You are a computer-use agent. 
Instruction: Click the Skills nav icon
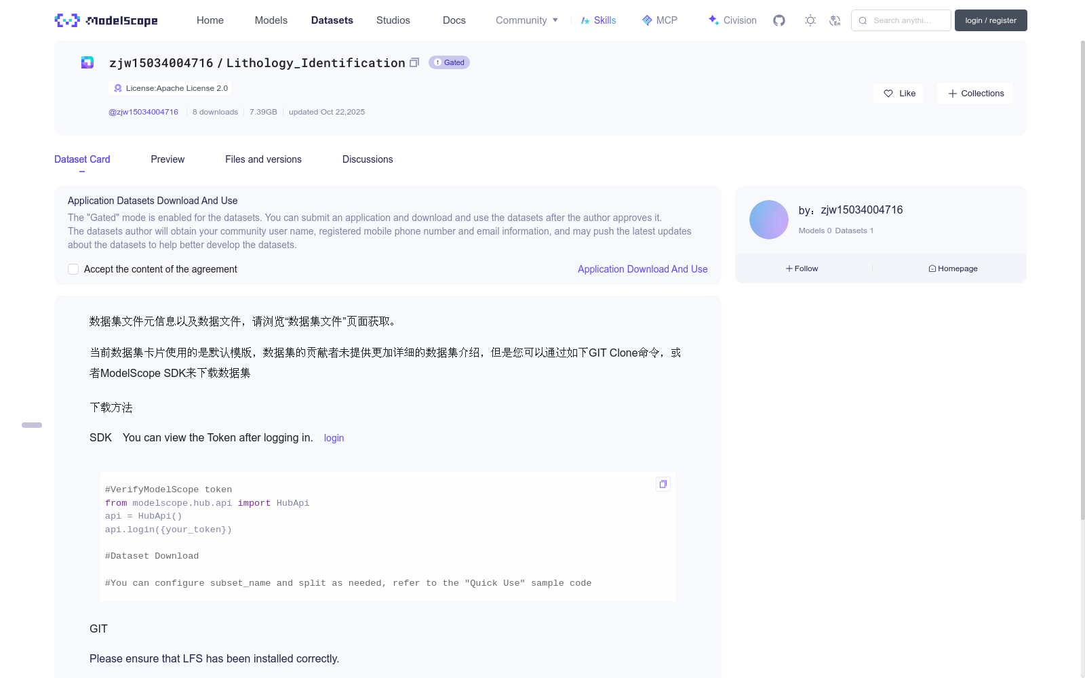(x=585, y=20)
